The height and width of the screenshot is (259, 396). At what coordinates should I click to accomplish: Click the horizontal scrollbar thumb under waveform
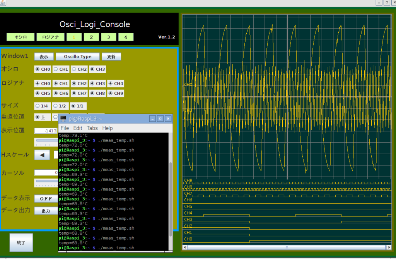pos(286,247)
